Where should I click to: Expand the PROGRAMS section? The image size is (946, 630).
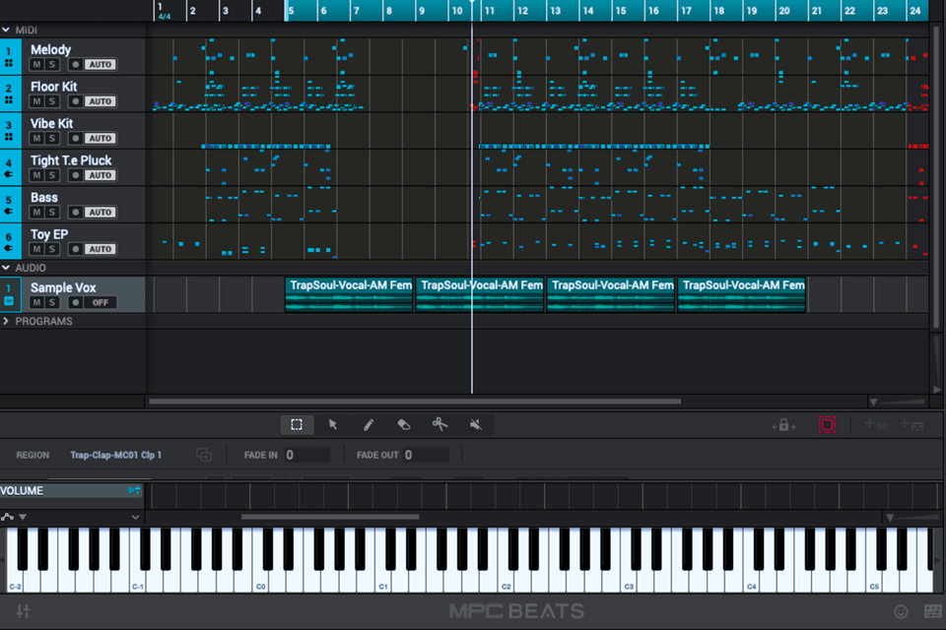[x=6, y=321]
